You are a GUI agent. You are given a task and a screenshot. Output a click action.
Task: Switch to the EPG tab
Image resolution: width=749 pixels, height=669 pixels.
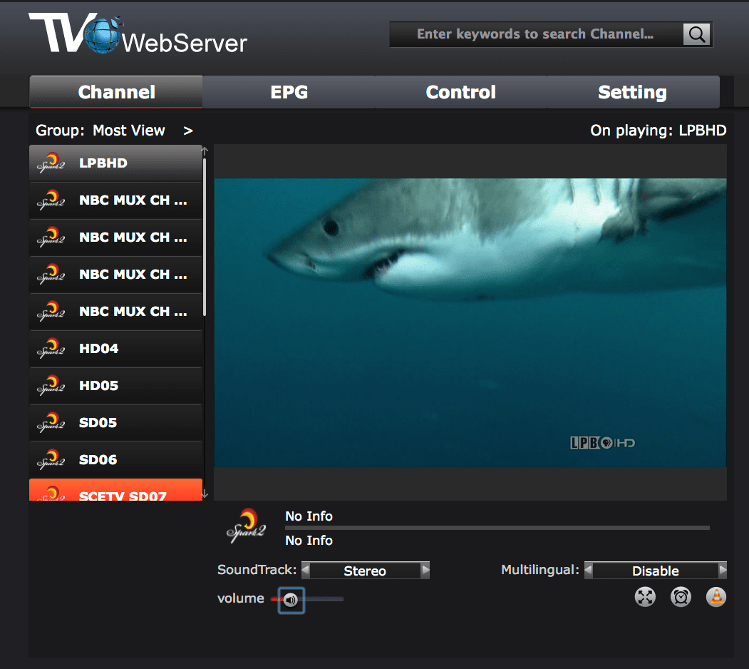tap(289, 93)
